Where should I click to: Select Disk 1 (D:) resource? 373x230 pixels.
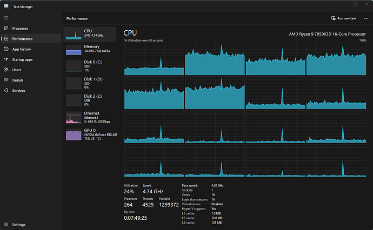coord(90,83)
